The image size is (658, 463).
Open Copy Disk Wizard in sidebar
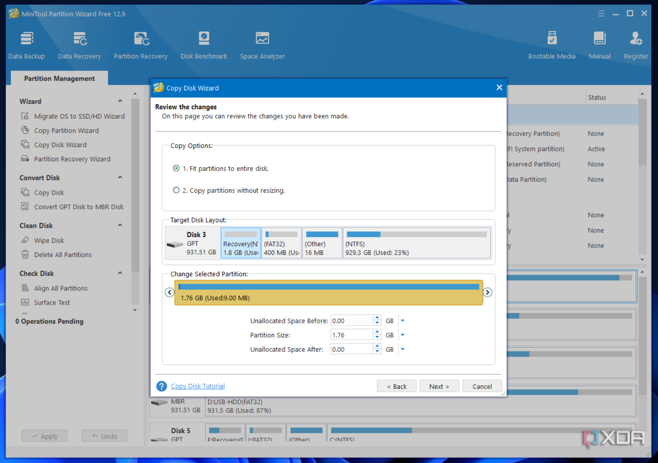(54, 145)
